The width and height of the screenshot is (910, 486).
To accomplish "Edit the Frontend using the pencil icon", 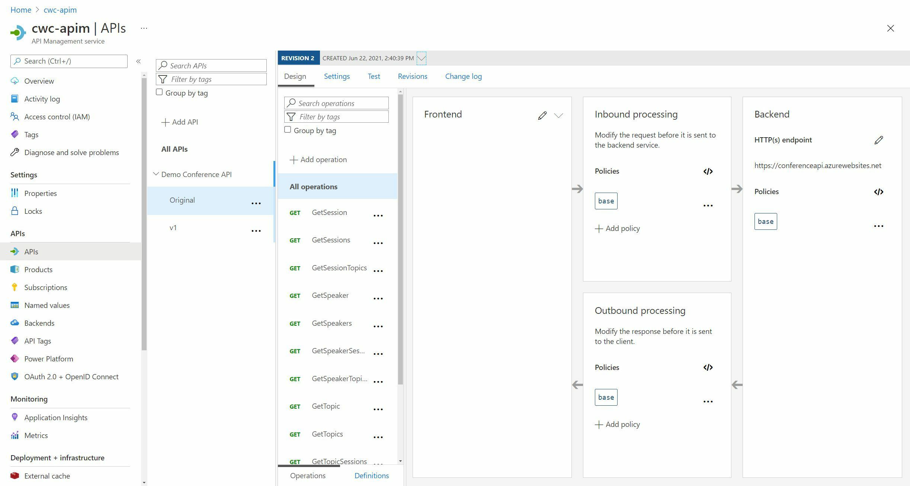I will (x=542, y=115).
